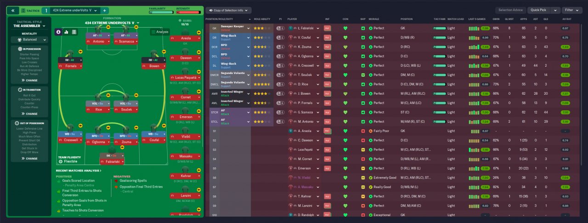Open Recent Matches Analysis link
The image size is (588, 223).
click(x=79, y=171)
